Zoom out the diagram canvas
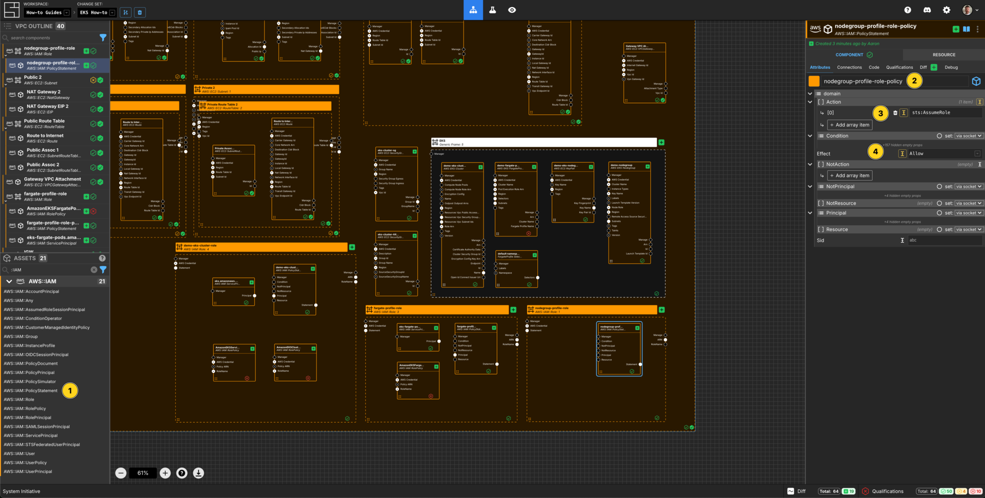Viewport: 985px width, 498px height. tap(120, 473)
